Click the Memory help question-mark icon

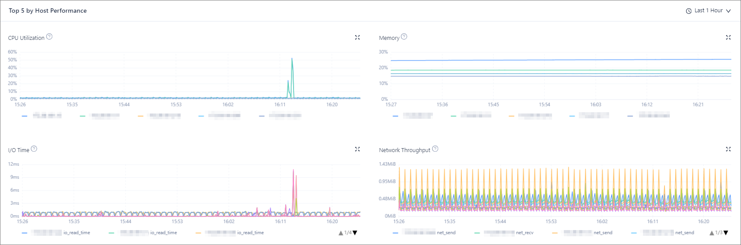[x=404, y=37]
